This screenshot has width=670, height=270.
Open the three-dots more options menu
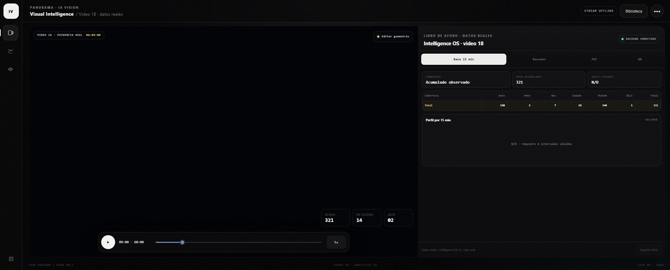pyautogui.click(x=657, y=11)
